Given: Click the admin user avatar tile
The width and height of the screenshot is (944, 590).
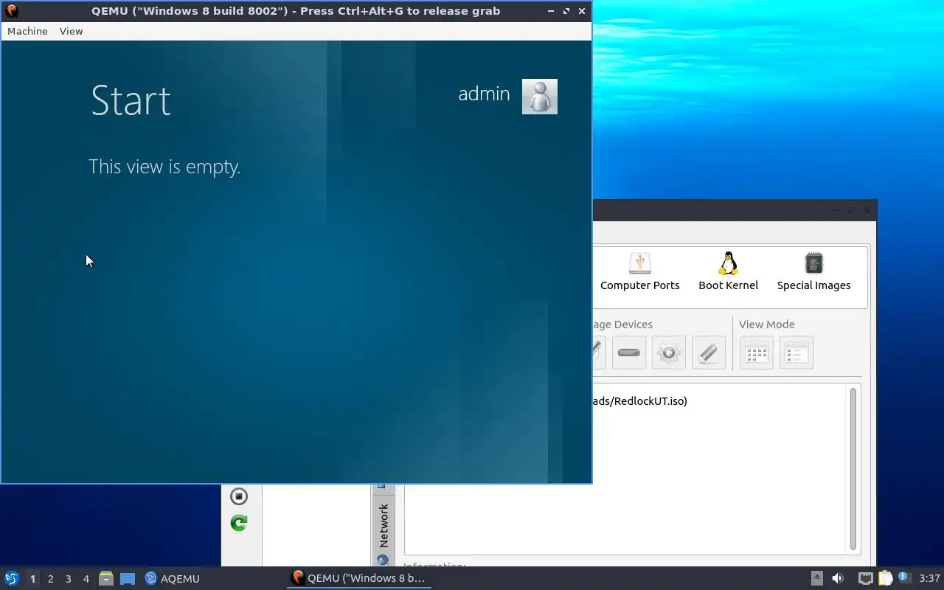Looking at the screenshot, I should coord(540,97).
